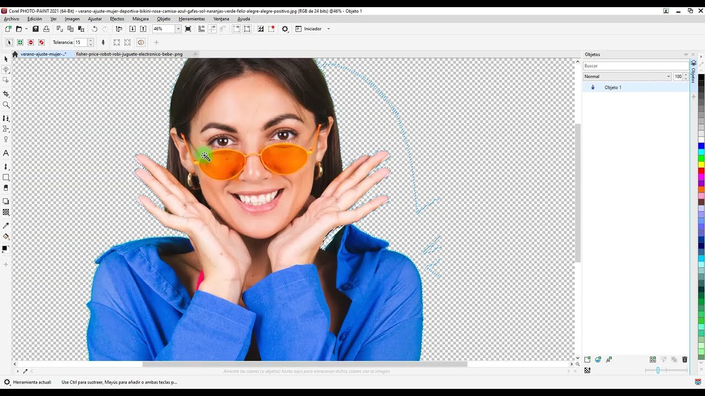705x396 pixels.
Task: Open the Herramientas menu
Action: [x=192, y=19]
